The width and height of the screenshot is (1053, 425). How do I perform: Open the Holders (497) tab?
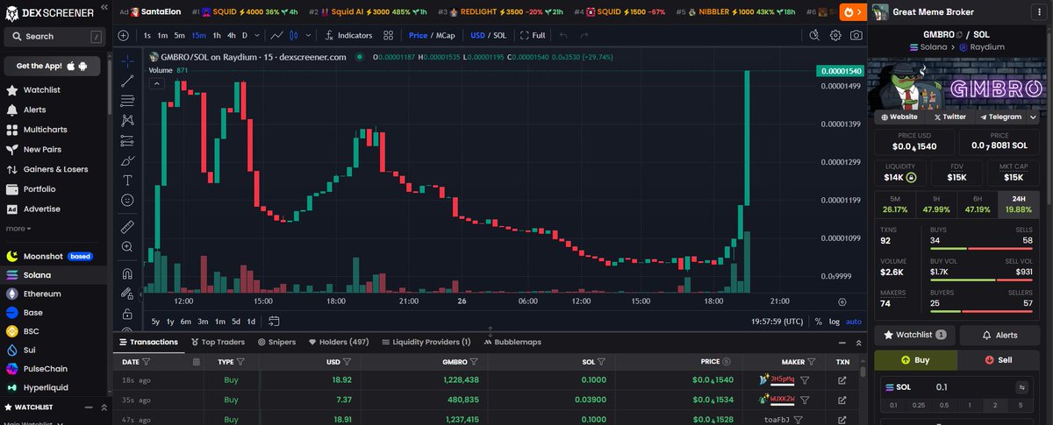coord(339,342)
